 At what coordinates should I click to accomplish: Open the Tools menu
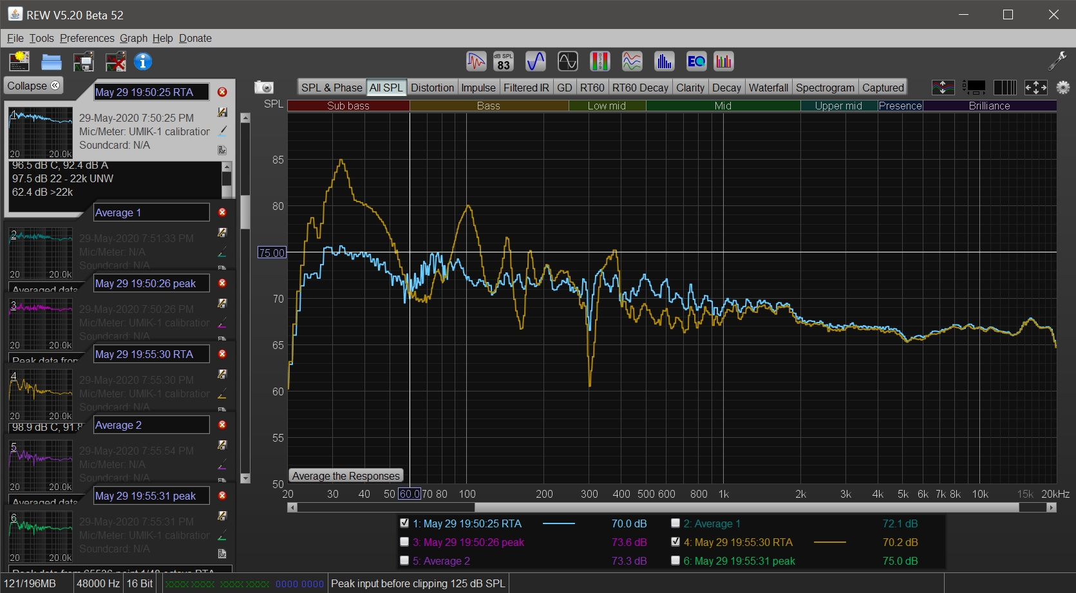pyautogui.click(x=42, y=39)
